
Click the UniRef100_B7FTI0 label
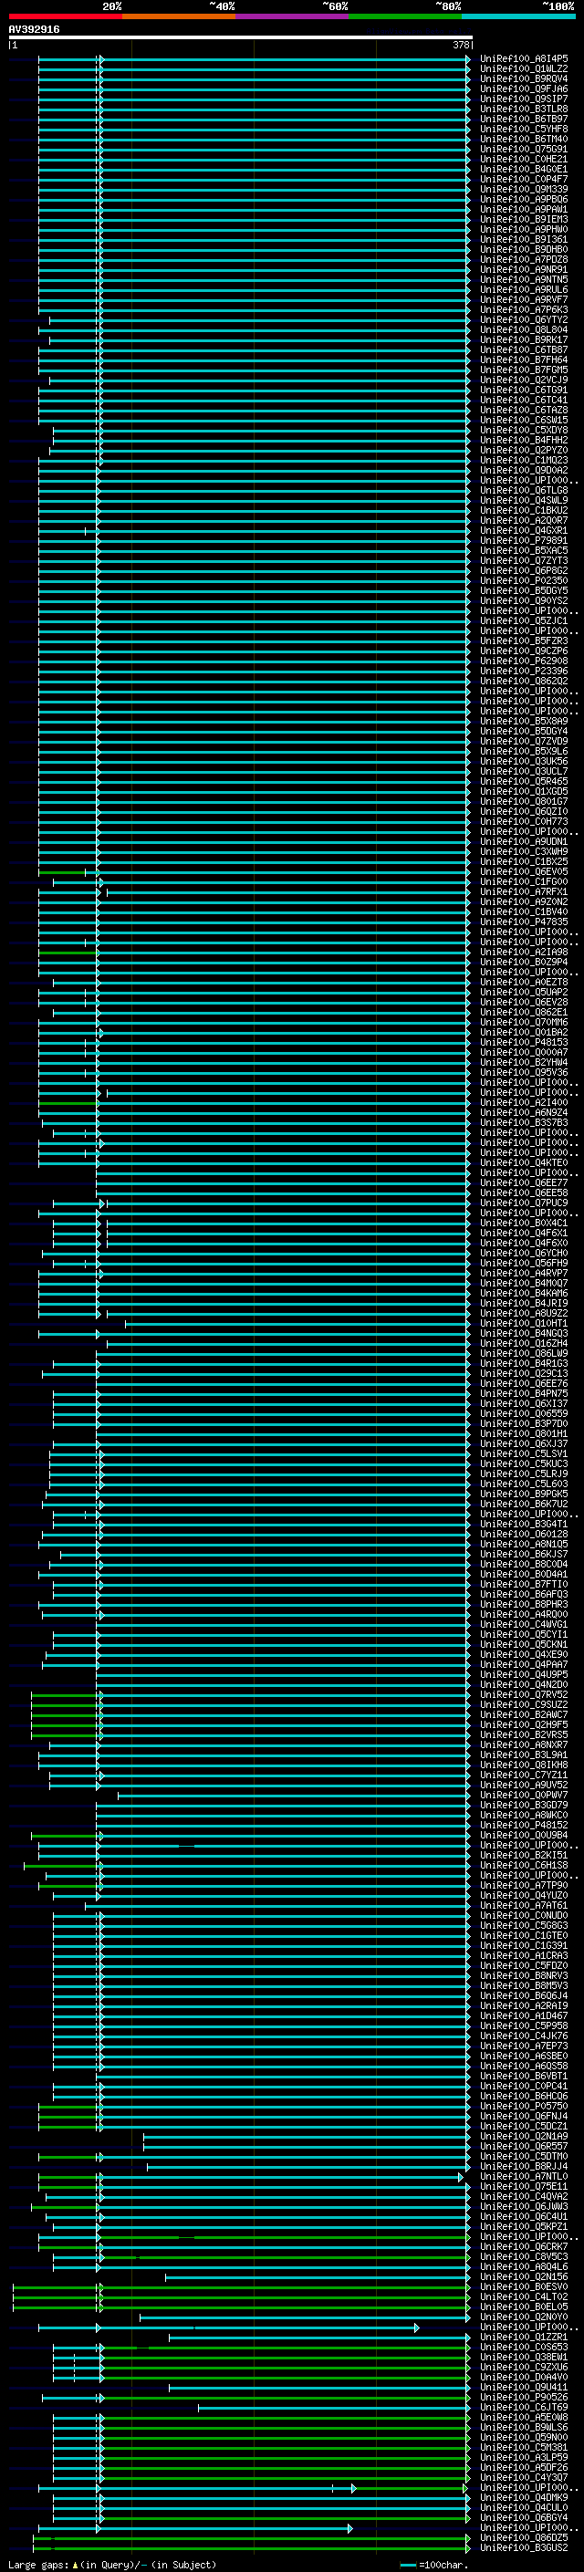click(x=524, y=1585)
